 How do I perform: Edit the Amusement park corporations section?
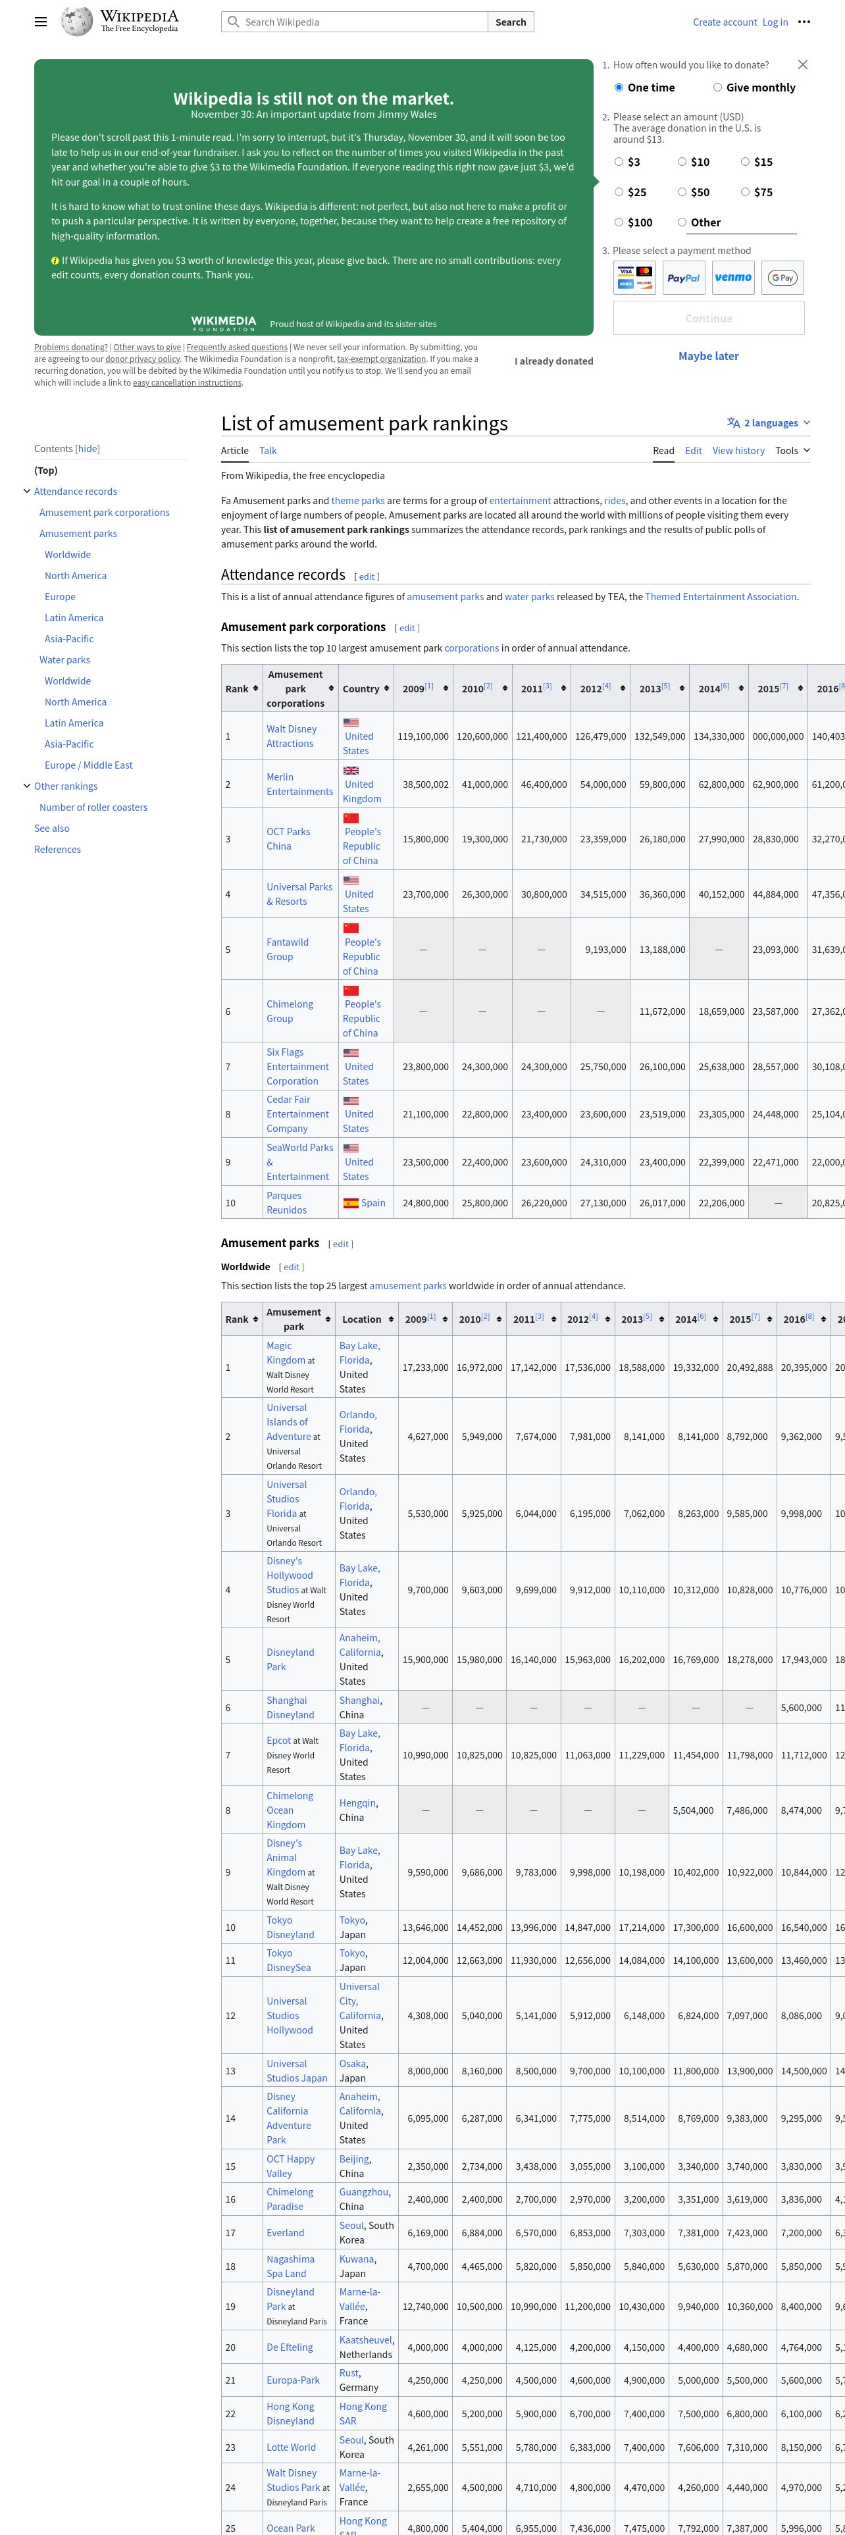pos(407,628)
